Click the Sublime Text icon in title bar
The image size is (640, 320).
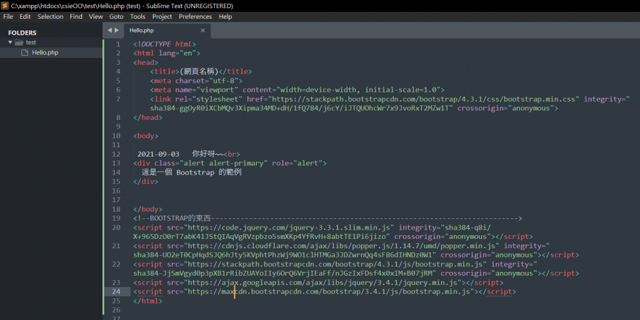5,6
